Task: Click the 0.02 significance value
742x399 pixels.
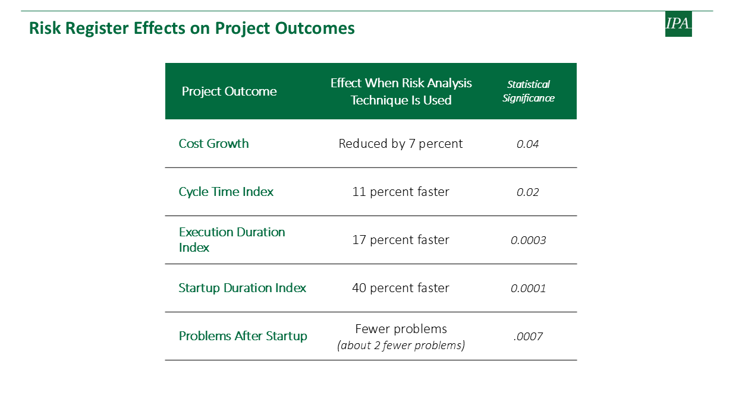Action: pos(528,192)
